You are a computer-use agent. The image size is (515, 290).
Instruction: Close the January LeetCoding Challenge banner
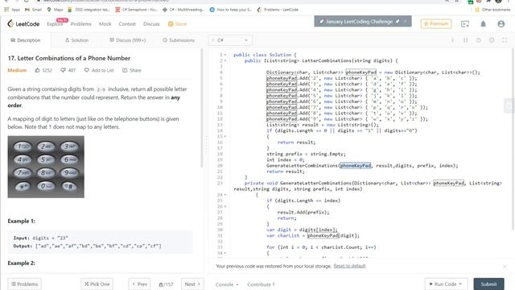click(406, 22)
